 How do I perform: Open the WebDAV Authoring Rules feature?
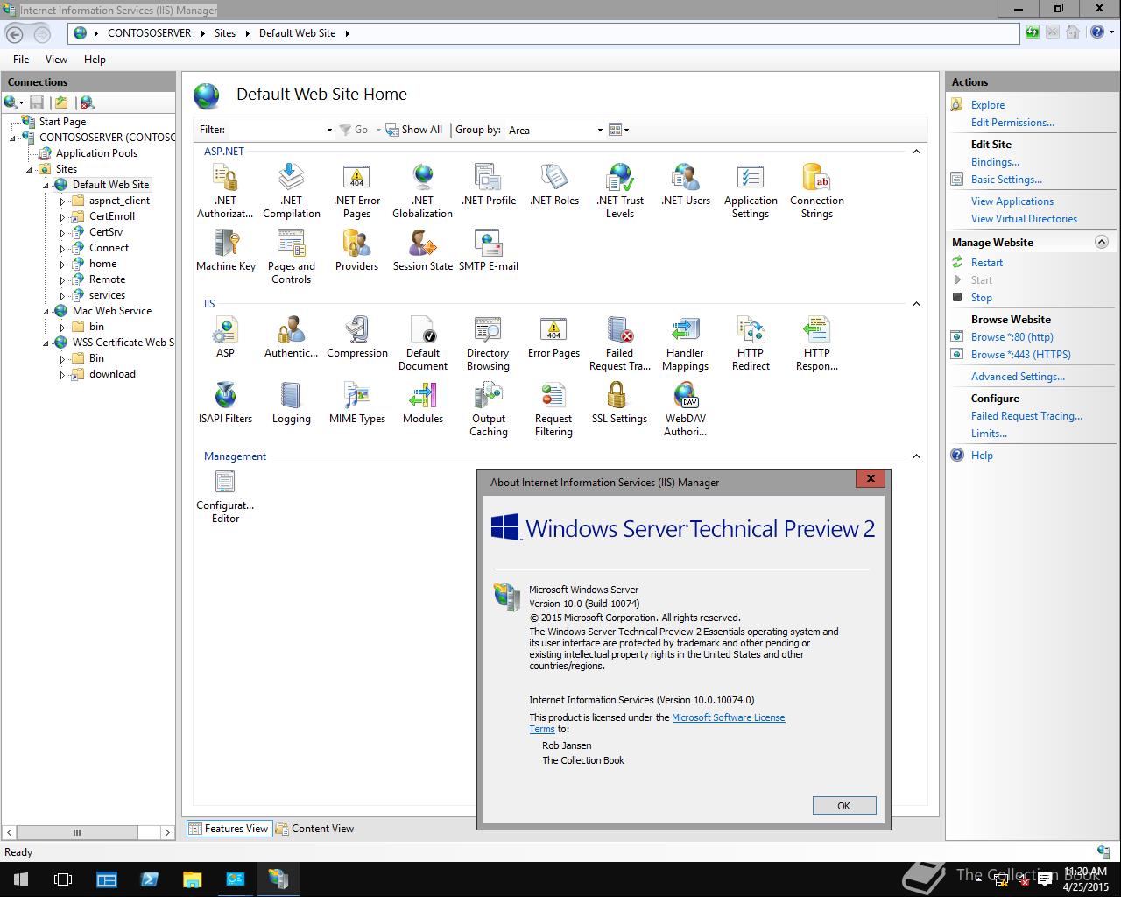tap(685, 409)
